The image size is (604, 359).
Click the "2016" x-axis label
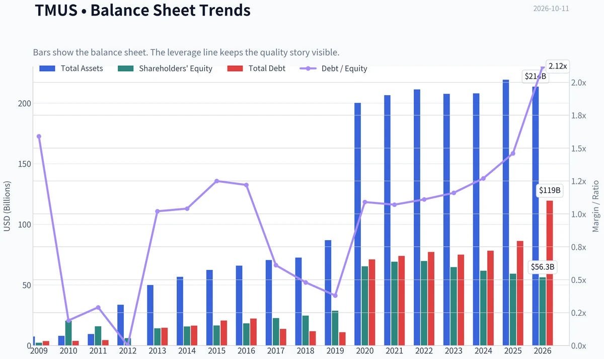tap(246, 351)
